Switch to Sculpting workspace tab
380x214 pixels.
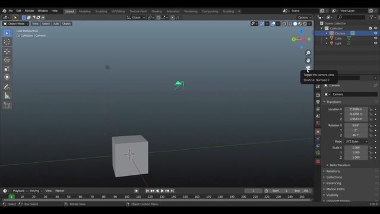101,11
